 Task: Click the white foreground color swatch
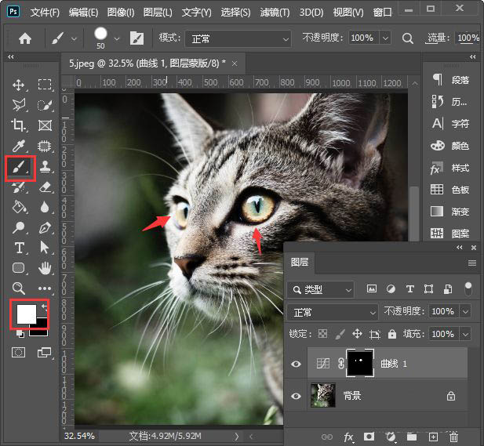click(26, 314)
